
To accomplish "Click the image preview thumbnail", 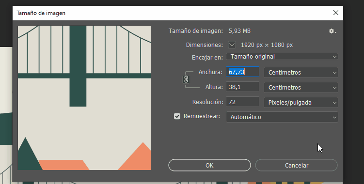I will [x=84, y=98].
